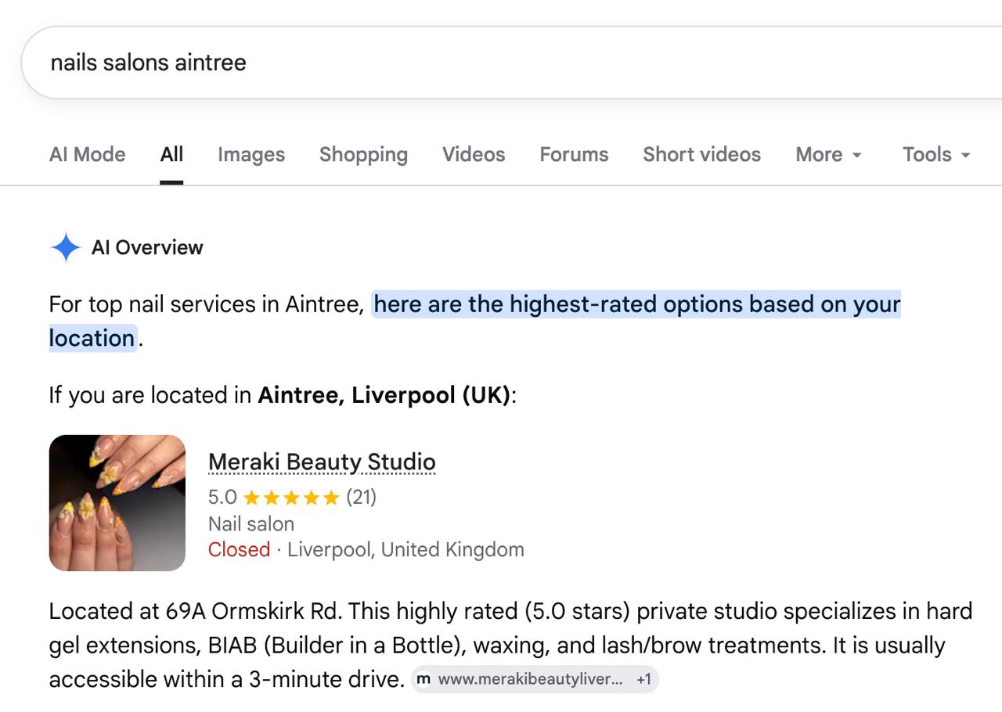Click the AI Overview heading label
The height and width of the screenshot is (712, 1002).
pyautogui.click(x=147, y=247)
